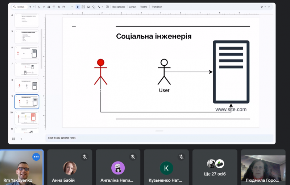Open options on Rm Yakovenko tile
The width and height of the screenshot is (290, 185).
click(x=36, y=157)
